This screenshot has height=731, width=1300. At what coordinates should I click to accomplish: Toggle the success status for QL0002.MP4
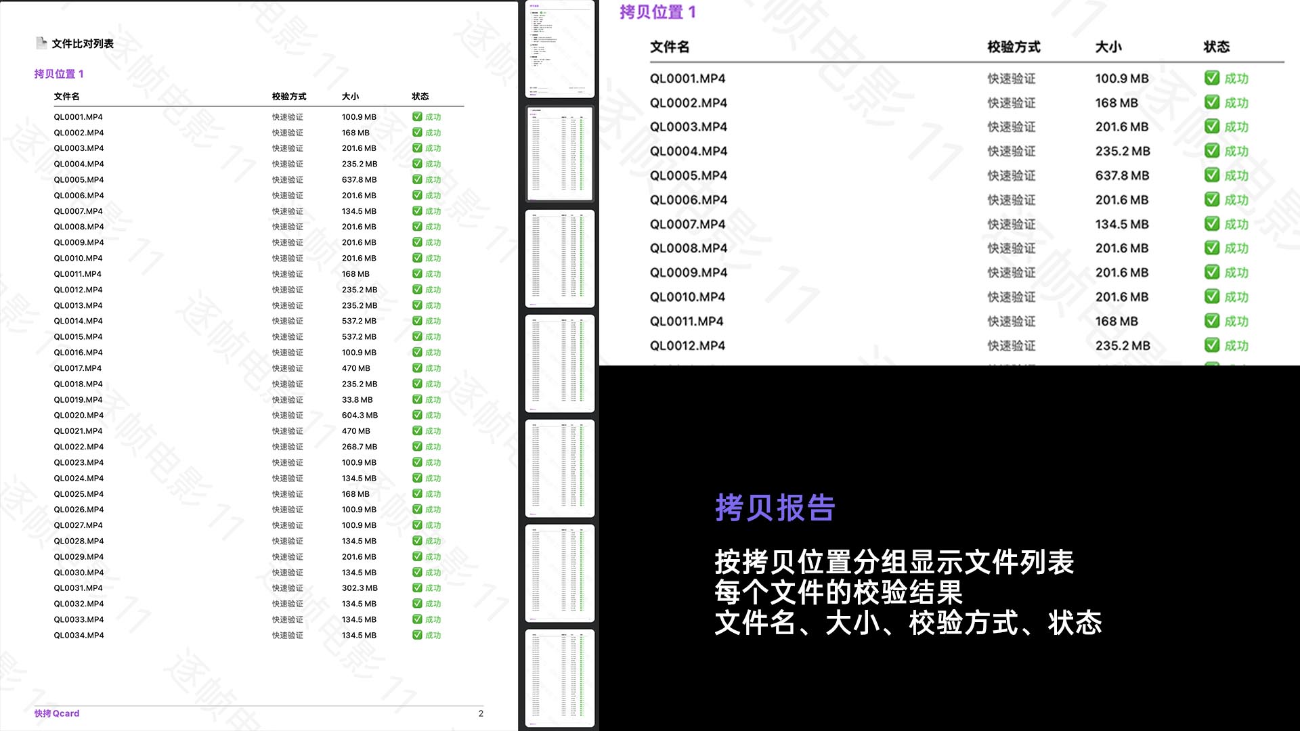(x=417, y=132)
